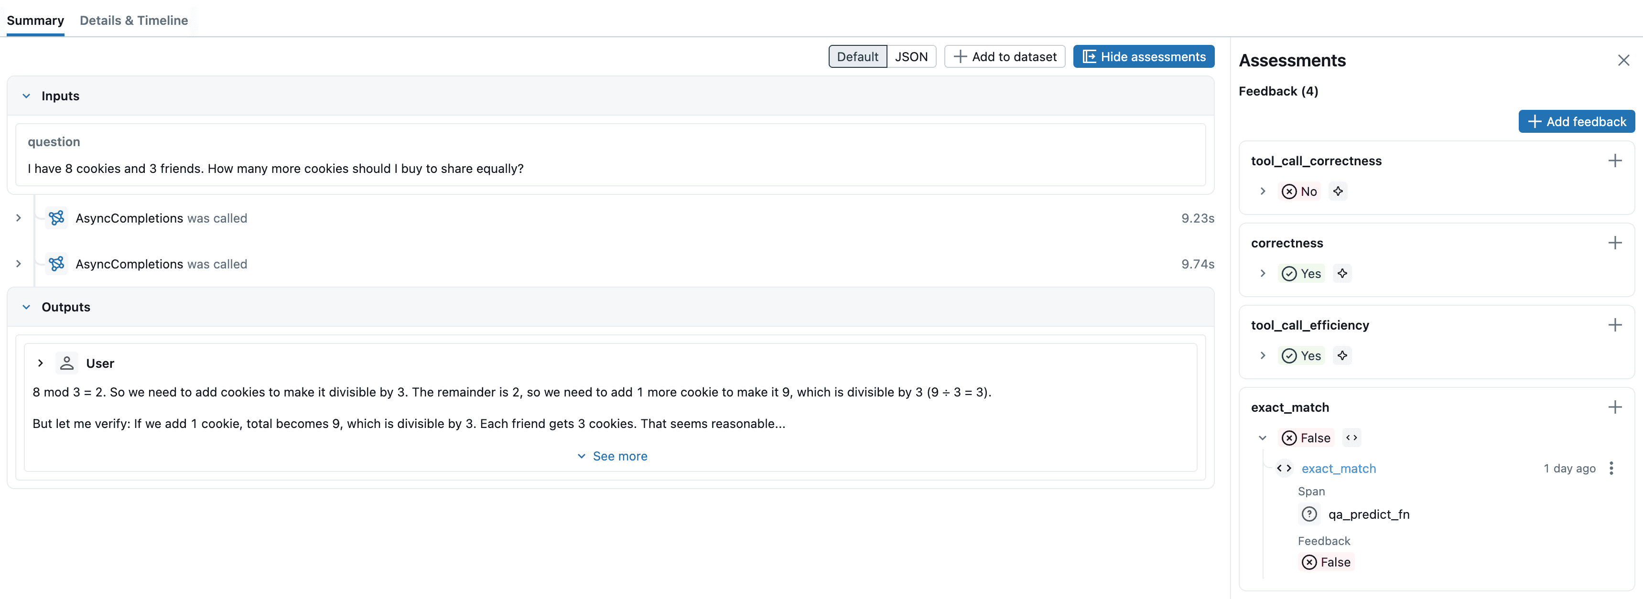Click Hide assessments to toggle the panel

coord(1144,57)
